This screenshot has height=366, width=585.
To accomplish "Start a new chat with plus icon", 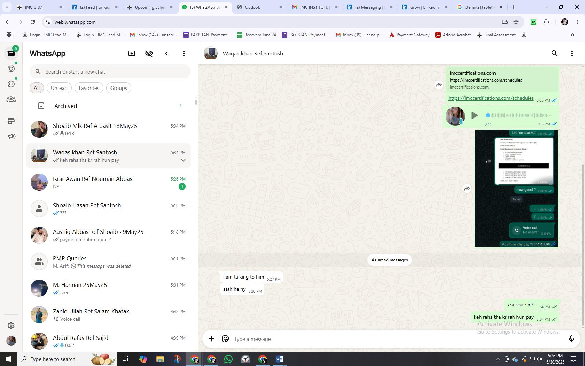I will 132,53.
